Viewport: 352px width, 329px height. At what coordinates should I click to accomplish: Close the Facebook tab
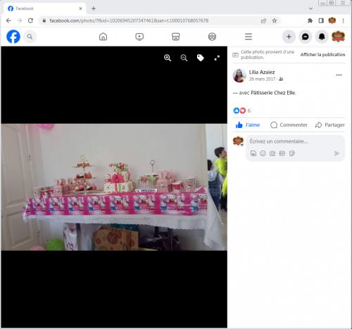coord(80,8)
